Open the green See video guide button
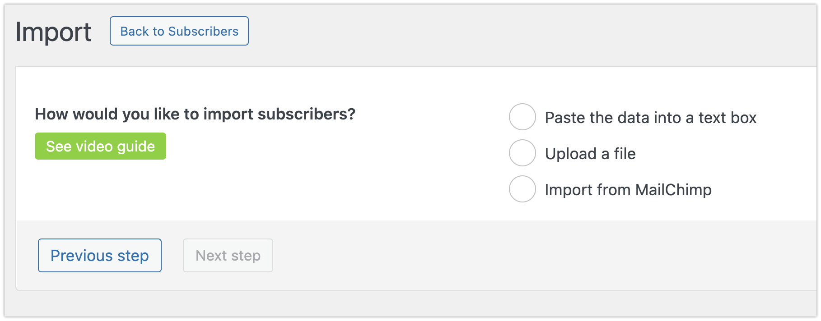Image resolution: width=821 pixels, height=321 pixels. [x=100, y=146]
